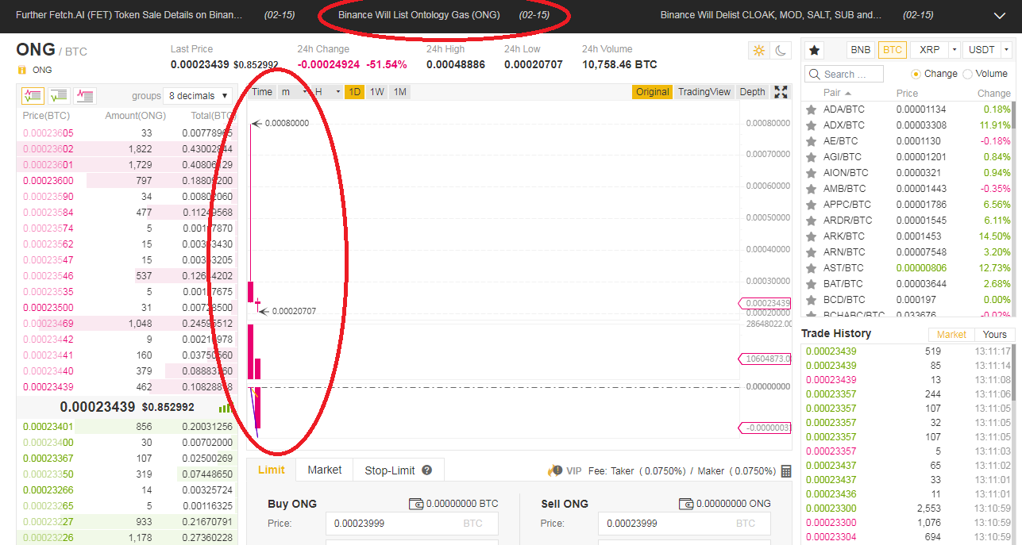Open the USDT markets dropdown arrow
Image resolution: width=1022 pixels, height=545 pixels.
pyautogui.click(x=1007, y=50)
